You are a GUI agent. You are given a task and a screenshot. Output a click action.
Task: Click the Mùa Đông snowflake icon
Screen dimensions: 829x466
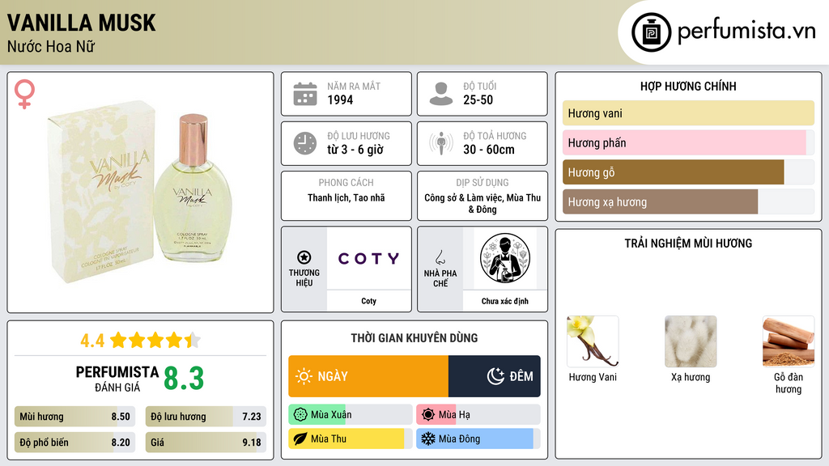point(428,438)
